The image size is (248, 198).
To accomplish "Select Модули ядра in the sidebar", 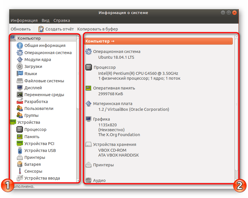I will (x=38, y=60).
